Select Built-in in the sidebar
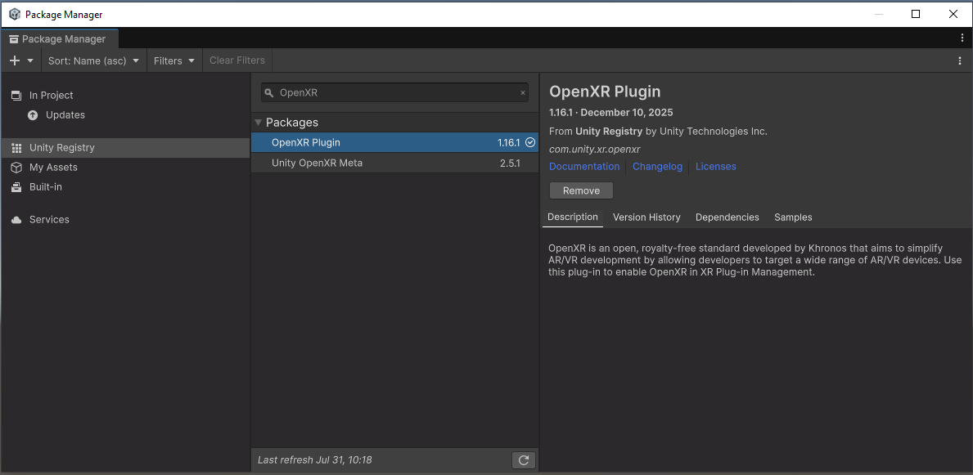 [124, 187]
